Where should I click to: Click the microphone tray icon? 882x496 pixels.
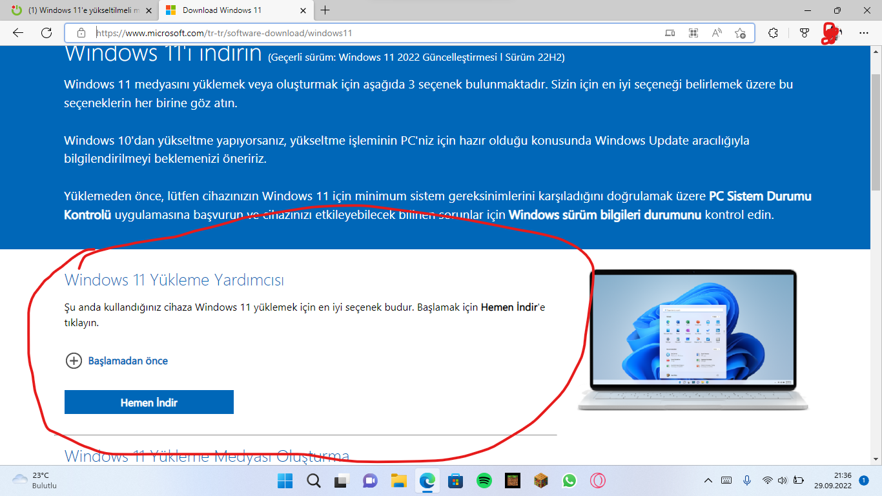[747, 480]
